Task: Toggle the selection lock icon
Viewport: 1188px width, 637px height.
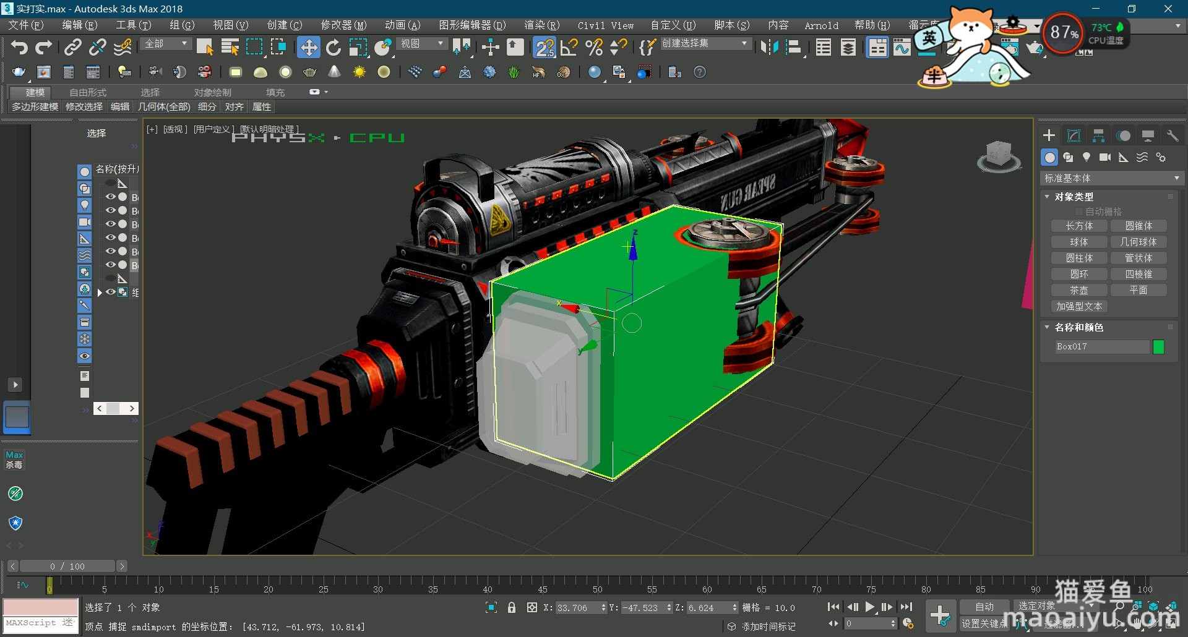Action: (x=512, y=608)
